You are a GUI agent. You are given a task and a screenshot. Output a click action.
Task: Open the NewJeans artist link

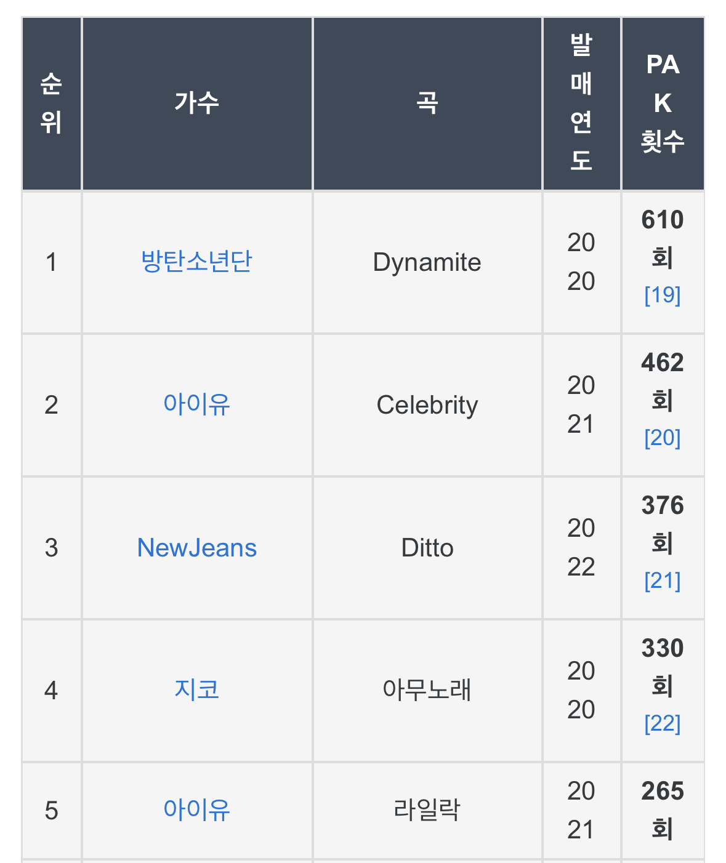coord(196,547)
